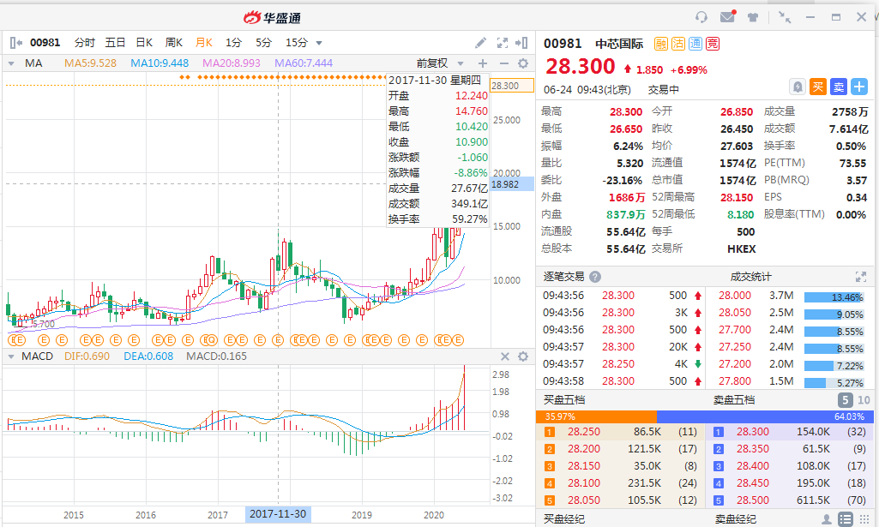Expand more timeframe options after 15分
Image resolution: width=879 pixels, height=527 pixels.
tap(319, 43)
